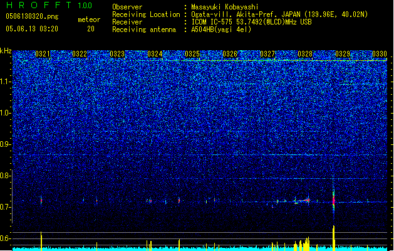394x251 pixels.
Task: Click observer name Masayuki Kobayashi
Action: click(x=225, y=7)
